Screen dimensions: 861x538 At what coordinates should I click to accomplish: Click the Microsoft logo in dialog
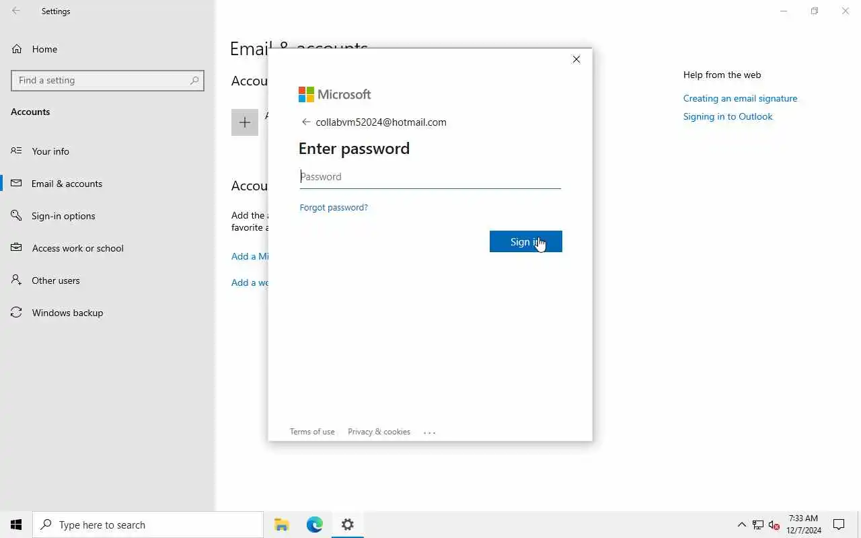(334, 94)
